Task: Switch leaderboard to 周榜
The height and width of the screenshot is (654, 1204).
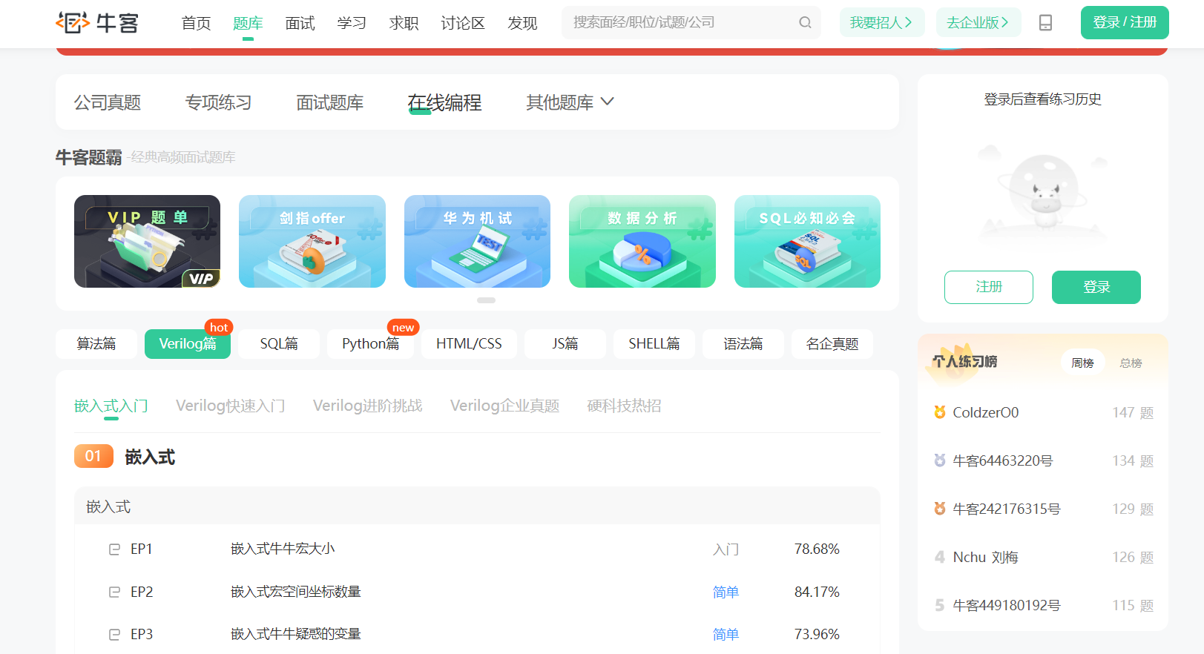Action: tap(1083, 363)
